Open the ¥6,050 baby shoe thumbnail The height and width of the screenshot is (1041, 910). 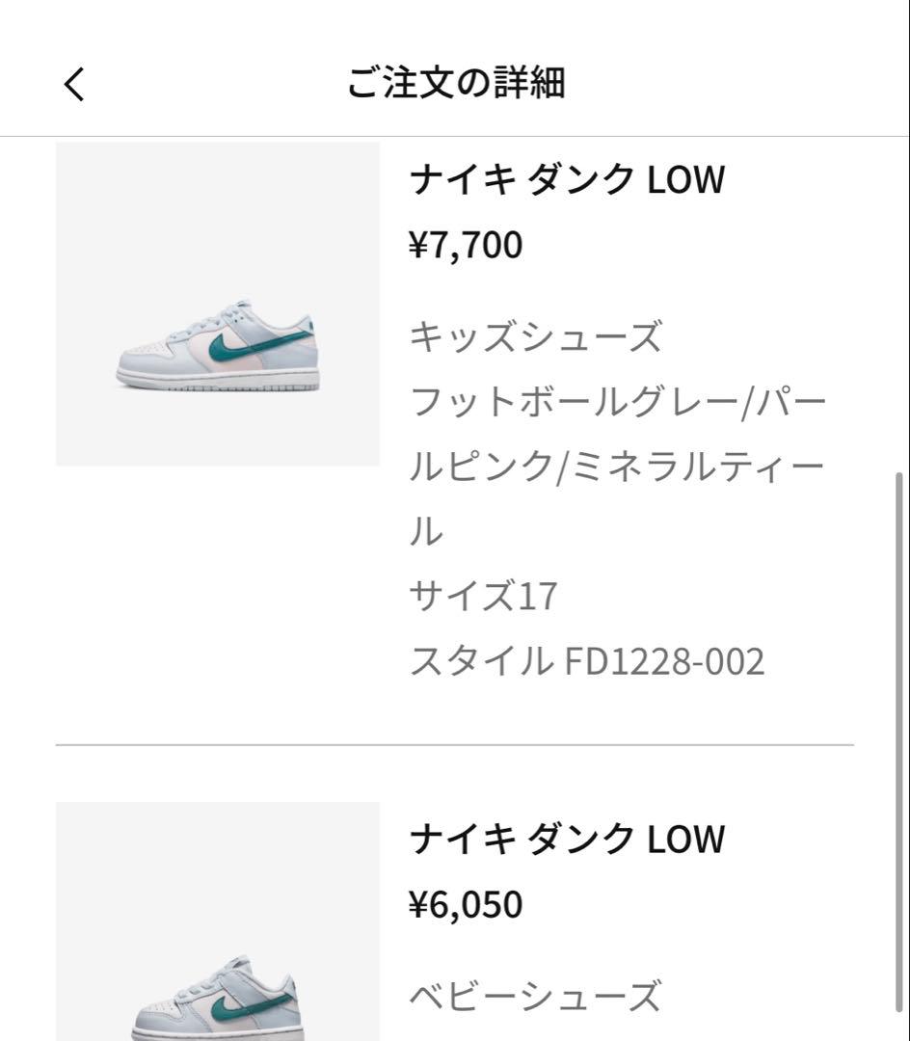[x=218, y=921]
